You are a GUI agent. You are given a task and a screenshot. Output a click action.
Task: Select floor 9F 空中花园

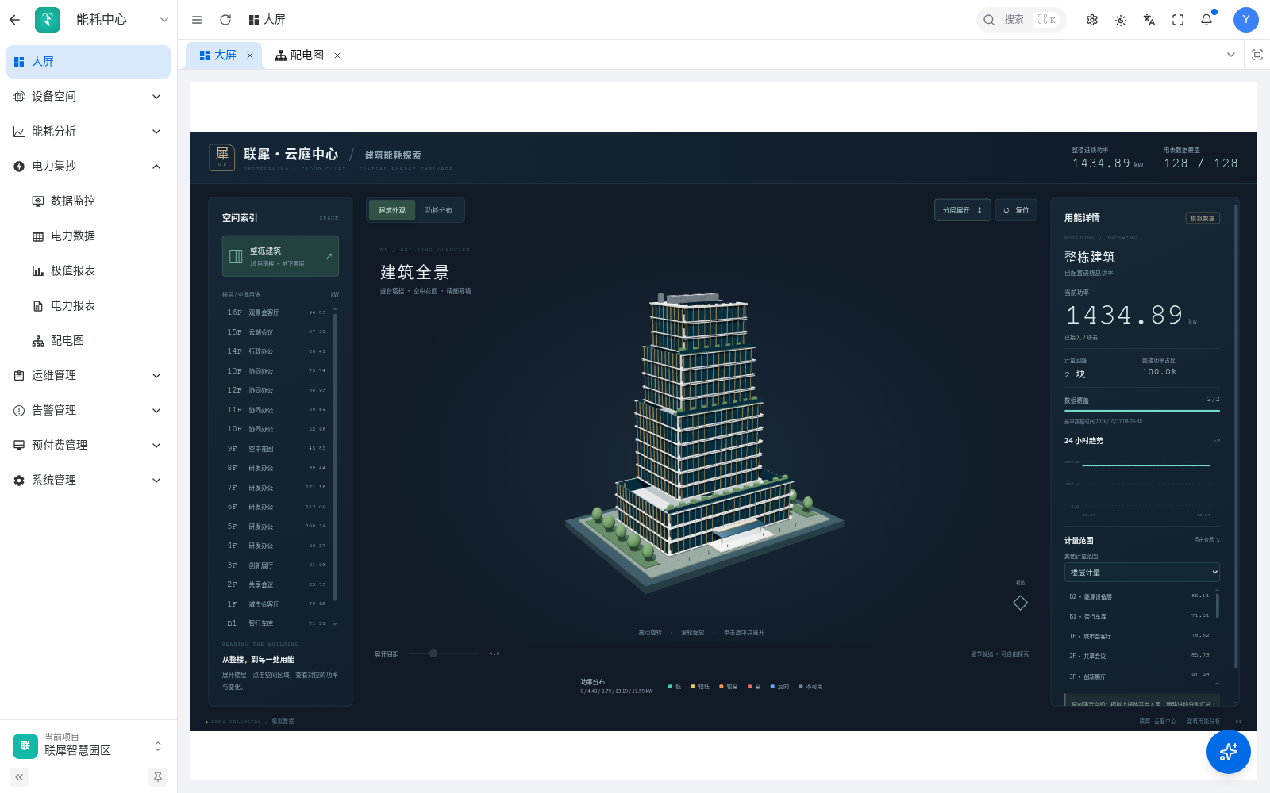click(x=277, y=449)
